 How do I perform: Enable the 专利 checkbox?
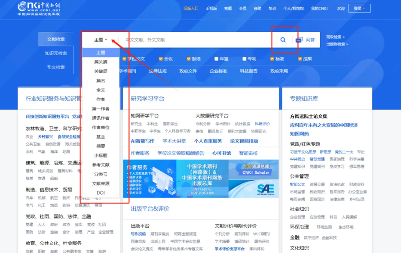pos(244,59)
